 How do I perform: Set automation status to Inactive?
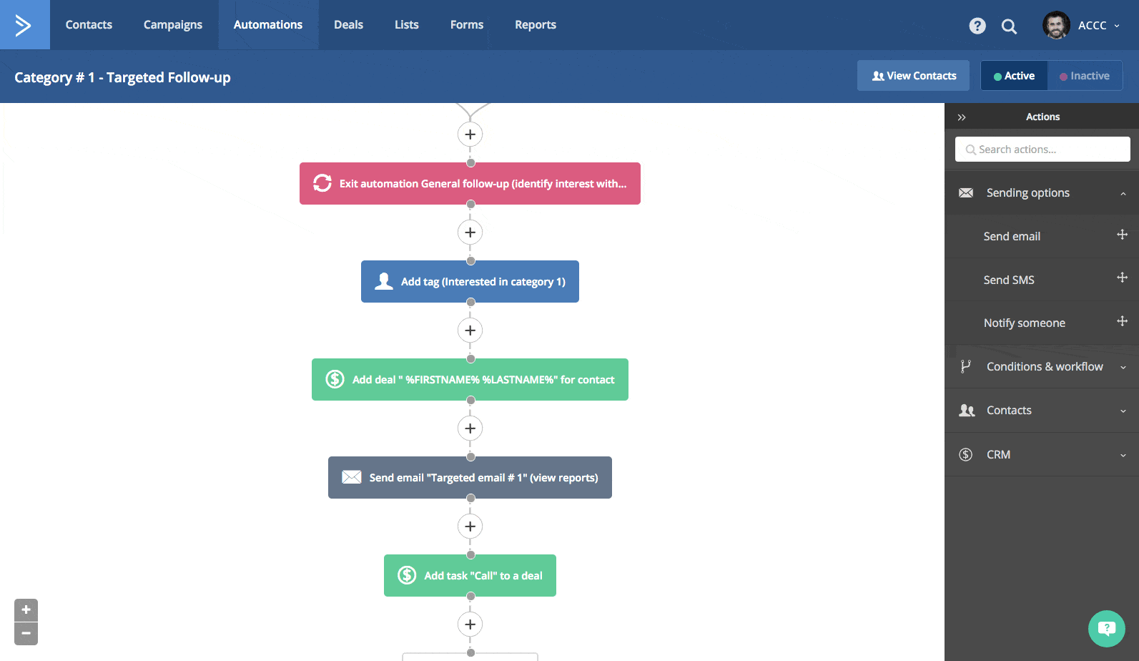point(1085,76)
